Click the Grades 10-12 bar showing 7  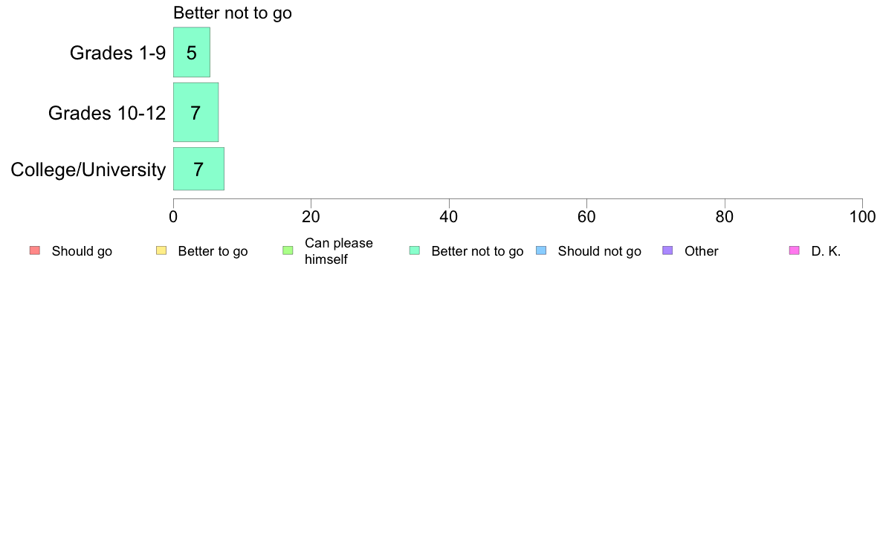(x=196, y=113)
